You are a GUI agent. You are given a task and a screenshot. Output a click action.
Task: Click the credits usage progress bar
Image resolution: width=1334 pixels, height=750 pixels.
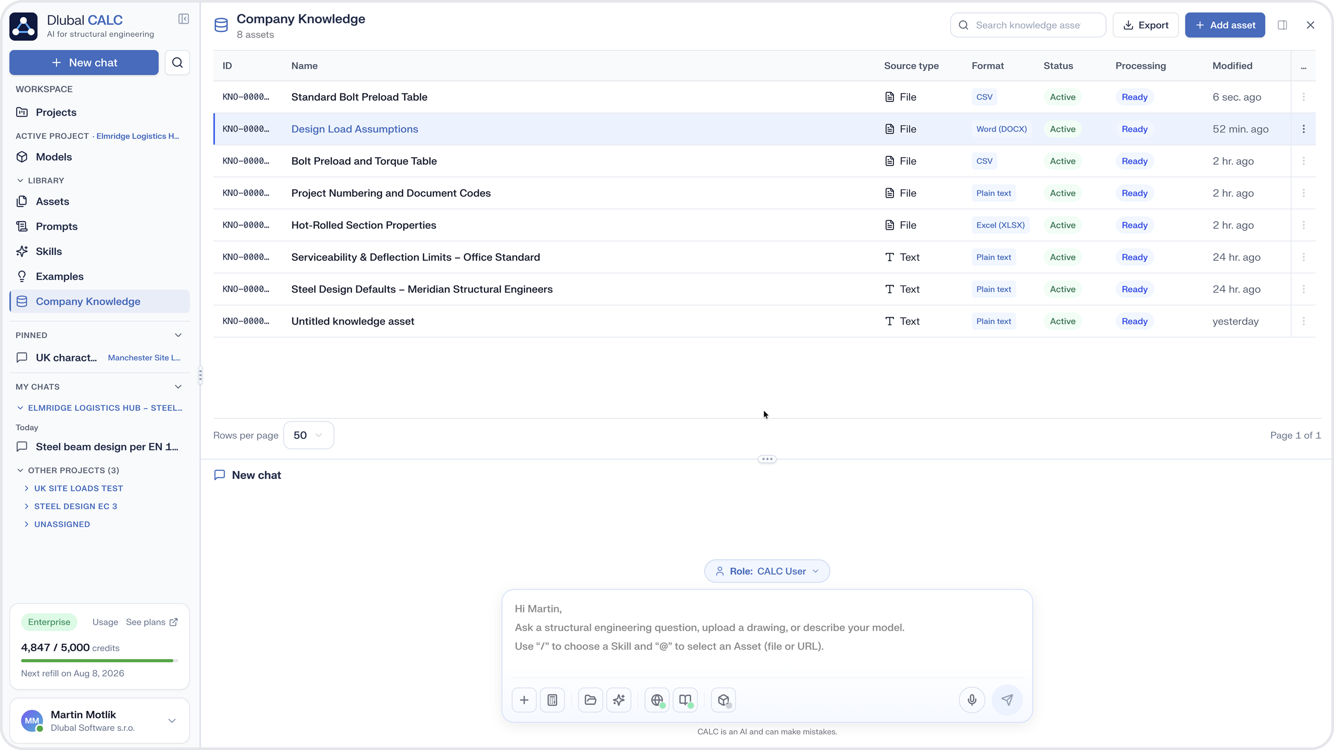tap(99, 661)
